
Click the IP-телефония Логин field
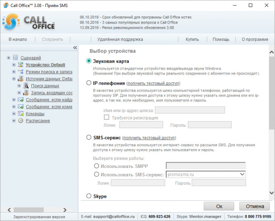click(x=141, y=125)
